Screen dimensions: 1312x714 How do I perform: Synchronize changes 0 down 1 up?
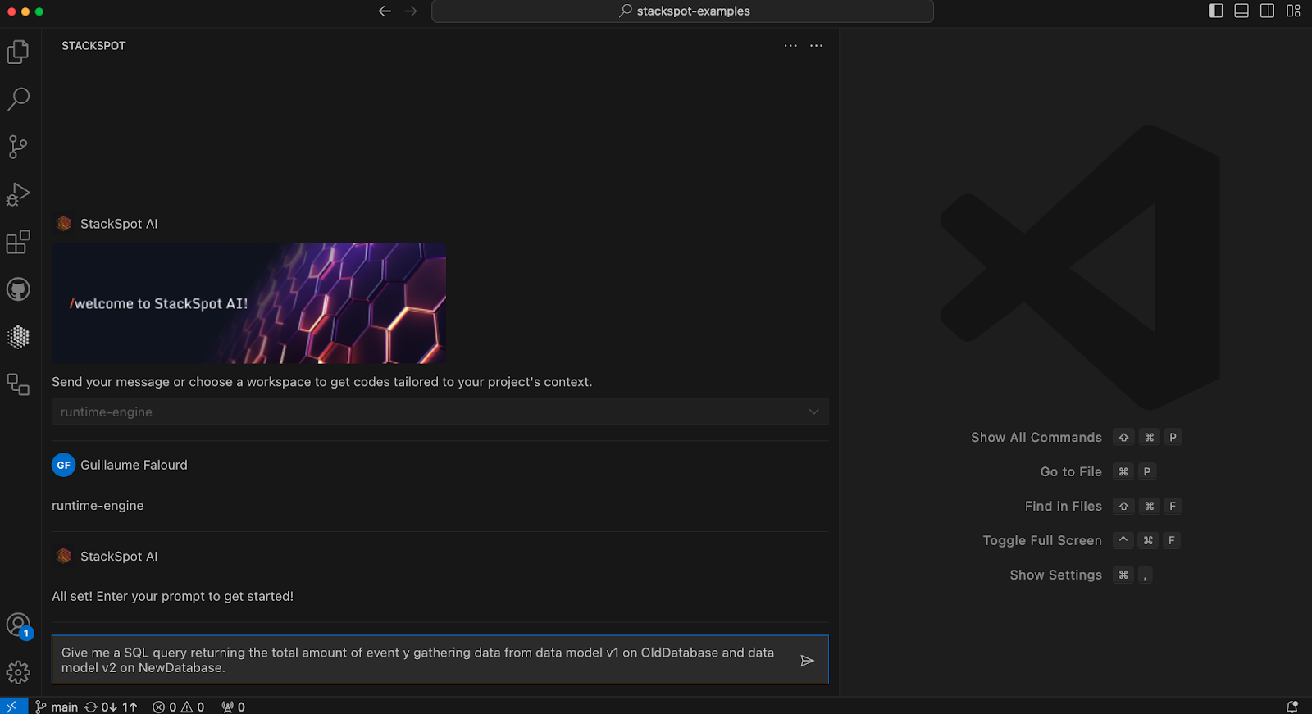pos(111,707)
